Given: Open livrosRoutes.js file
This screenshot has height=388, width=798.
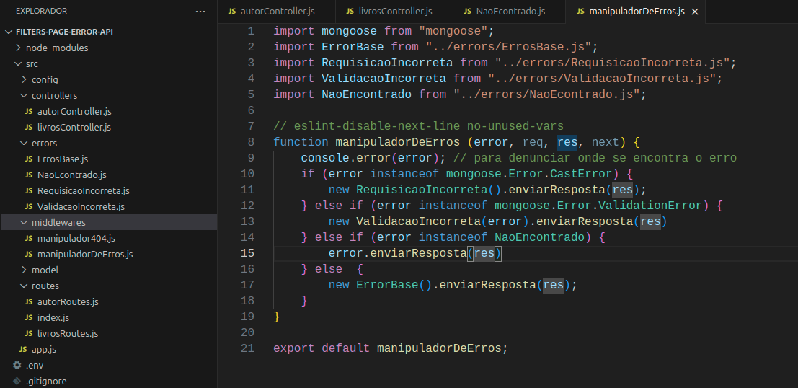Looking at the screenshot, I should pyautogui.click(x=68, y=333).
